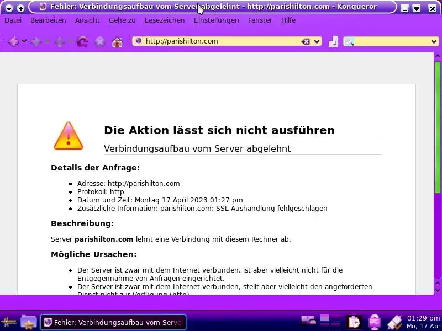
Task: Click the Up arrow navigation button
Action: click(60, 42)
